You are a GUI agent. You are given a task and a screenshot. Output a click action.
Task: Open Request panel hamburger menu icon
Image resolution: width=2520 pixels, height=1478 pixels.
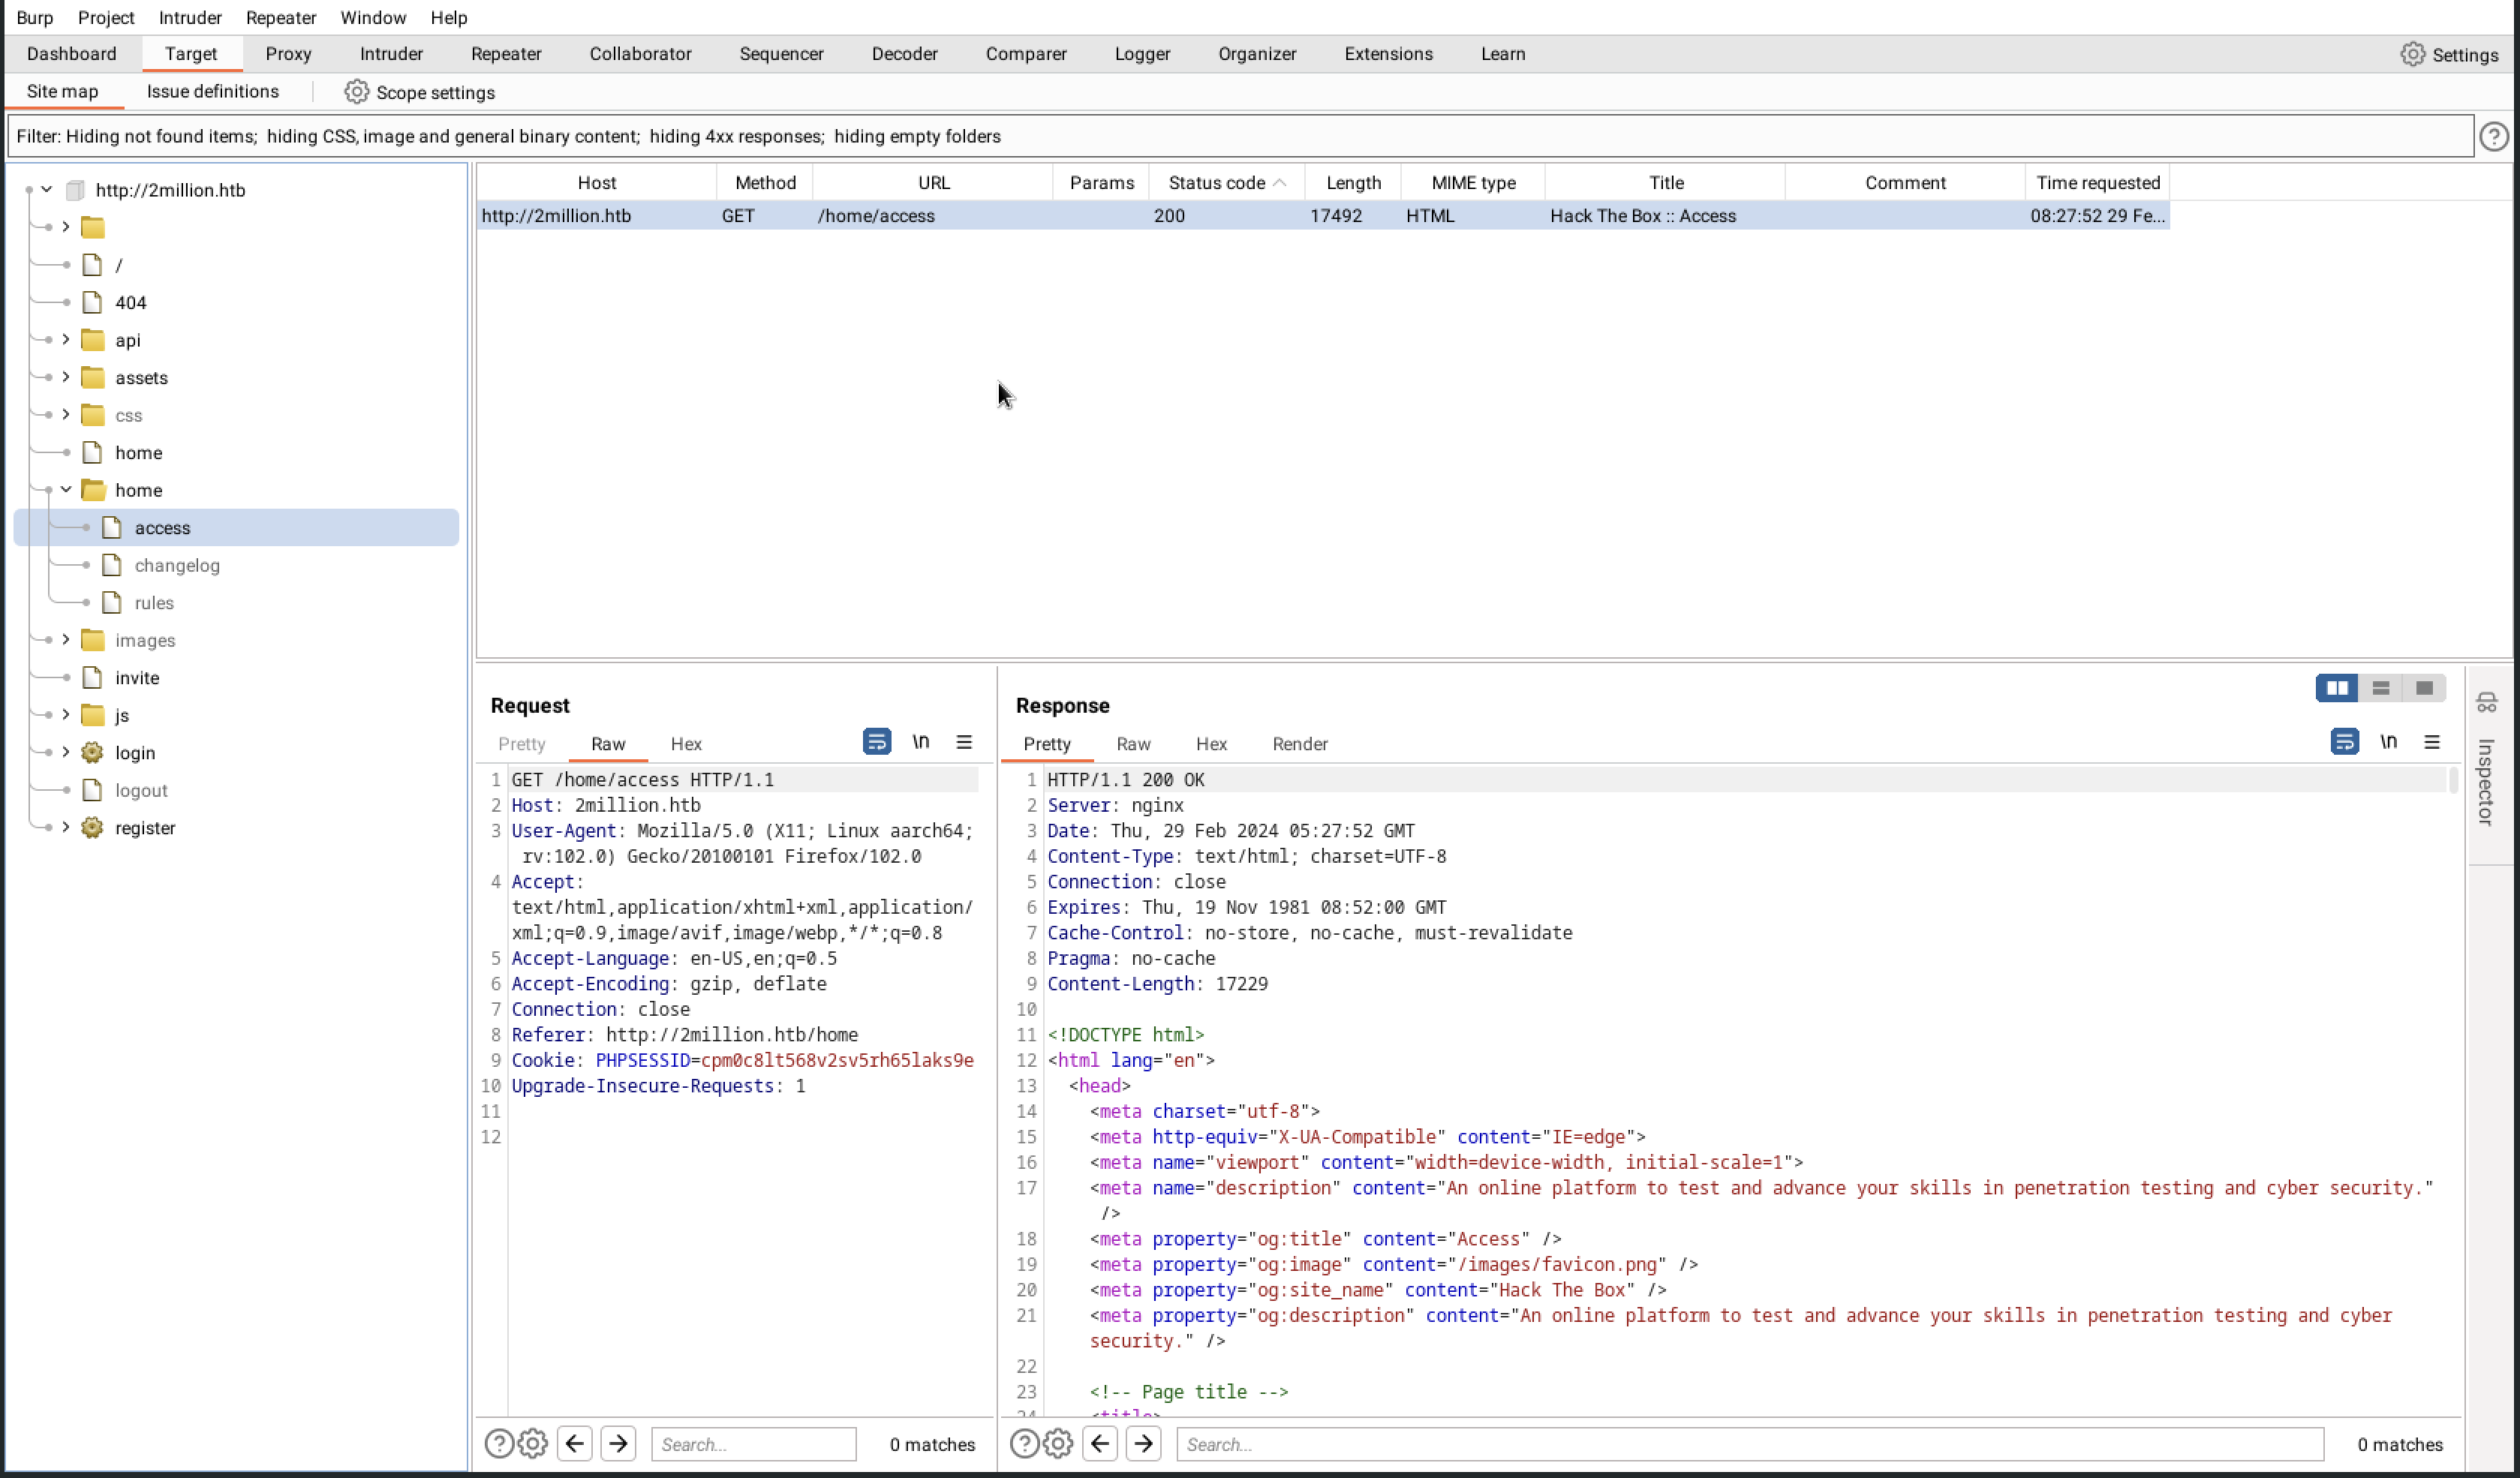[x=964, y=742]
